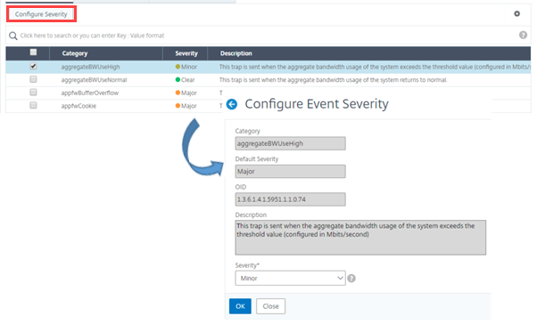Select the aggregateBWUseHigh category text

(90, 67)
